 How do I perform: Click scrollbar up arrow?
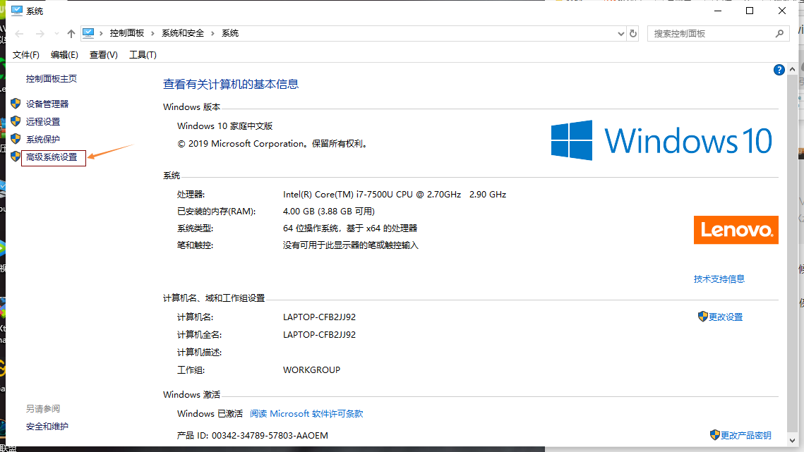point(792,70)
